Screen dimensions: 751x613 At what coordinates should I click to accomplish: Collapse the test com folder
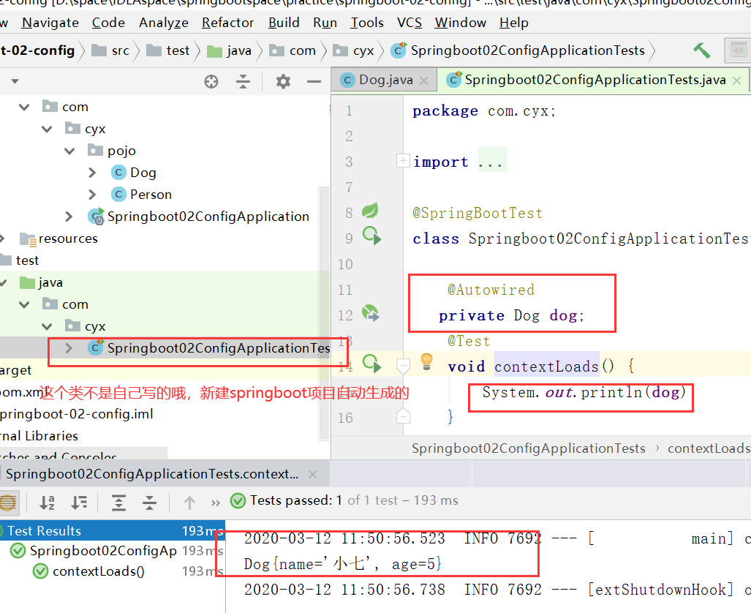tap(24, 304)
